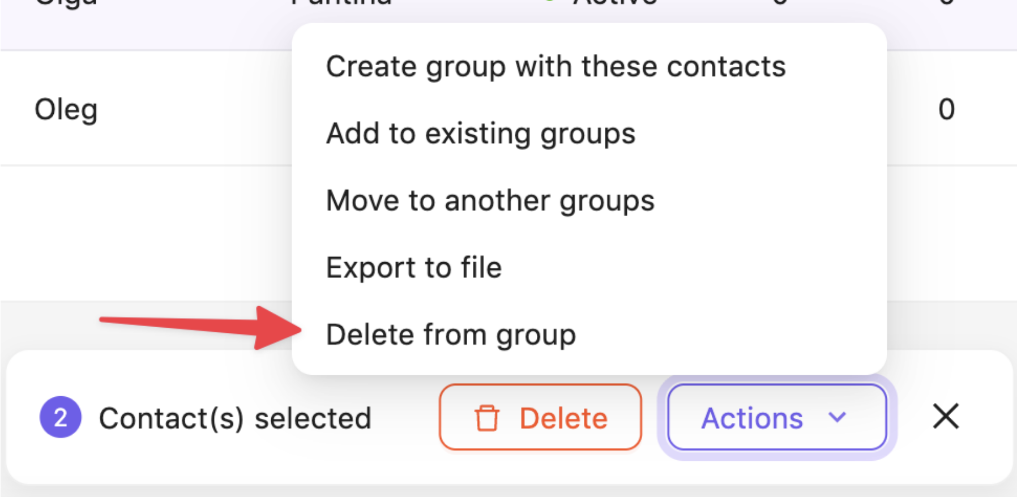Click the partially visible Olga name above Oleg

tap(66, 3)
